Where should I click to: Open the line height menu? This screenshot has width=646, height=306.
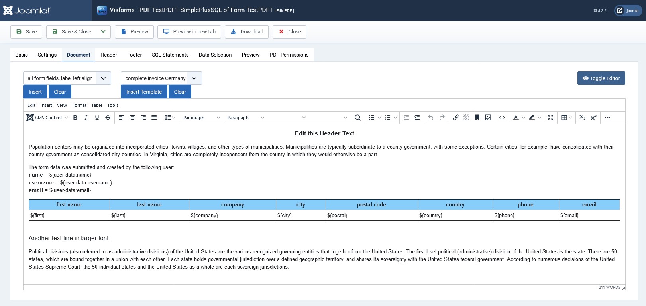(170, 118)
